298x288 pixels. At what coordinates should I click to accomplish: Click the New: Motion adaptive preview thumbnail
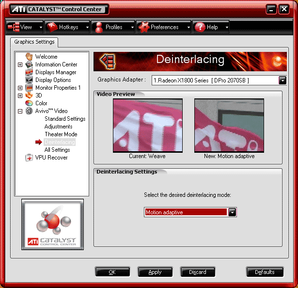coord(229,126)
